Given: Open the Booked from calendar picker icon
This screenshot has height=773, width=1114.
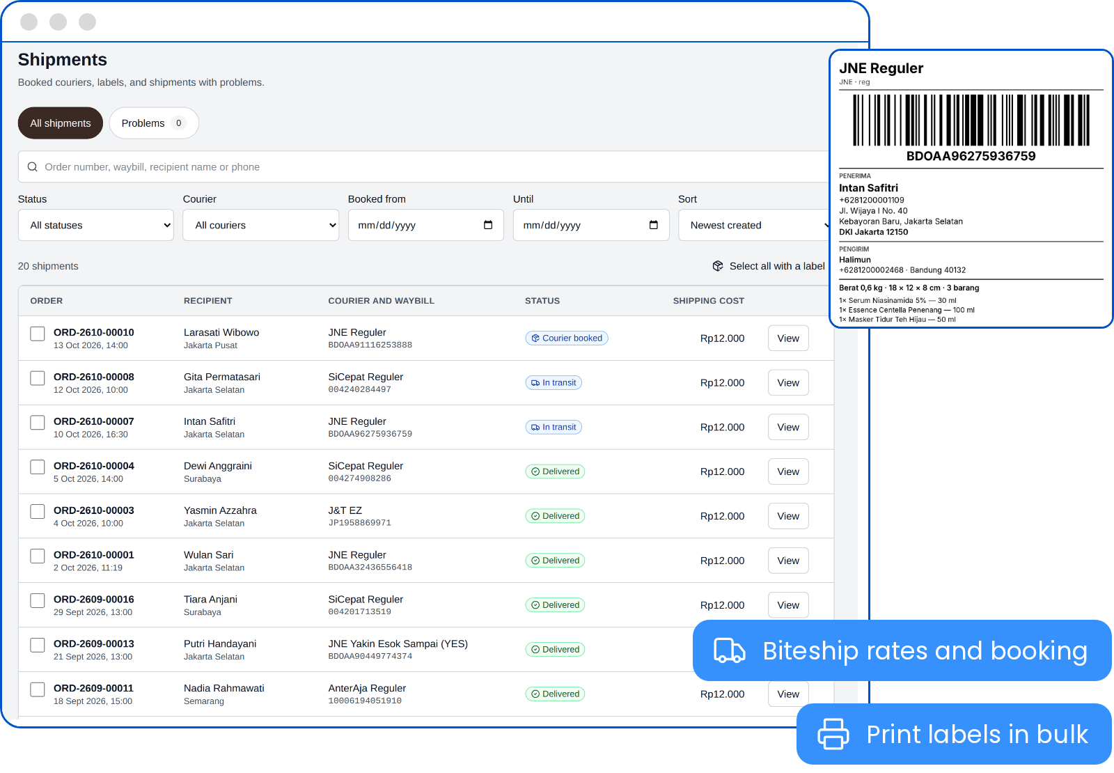Looking at the screenshot, I should 488,225.
